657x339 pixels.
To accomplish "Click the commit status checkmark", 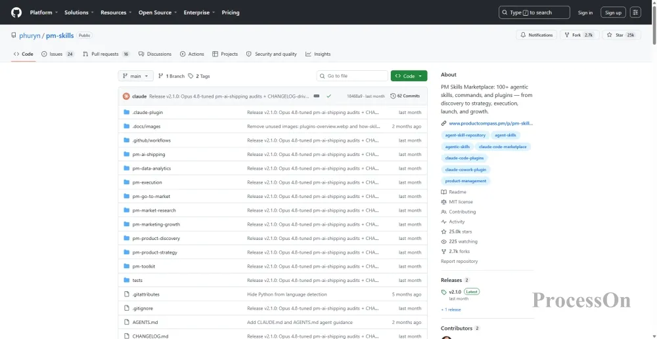I will tap(329, 96).
